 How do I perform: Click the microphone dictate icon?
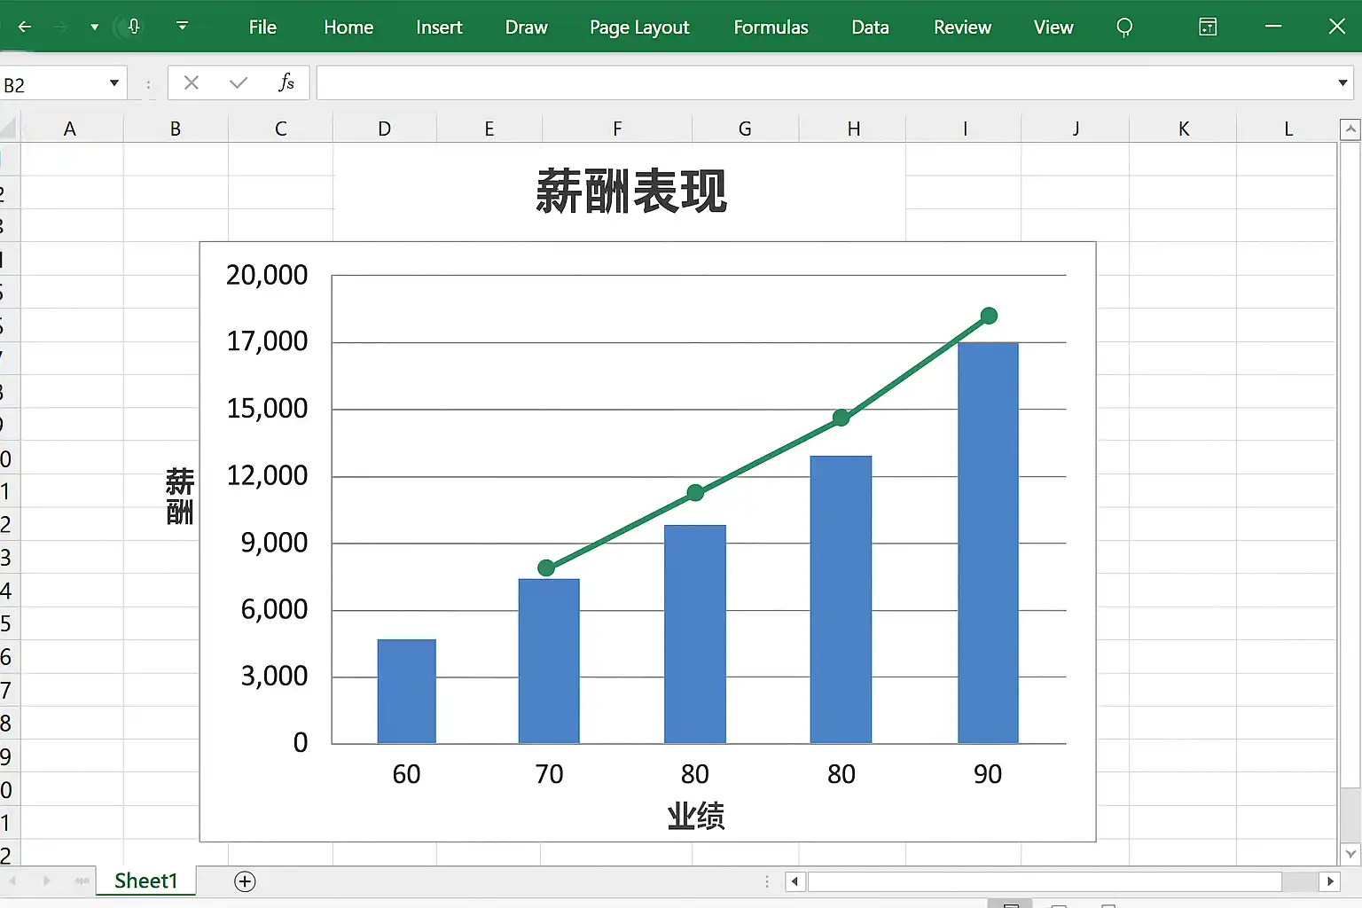pyautogui.click(x=134, y=27)
